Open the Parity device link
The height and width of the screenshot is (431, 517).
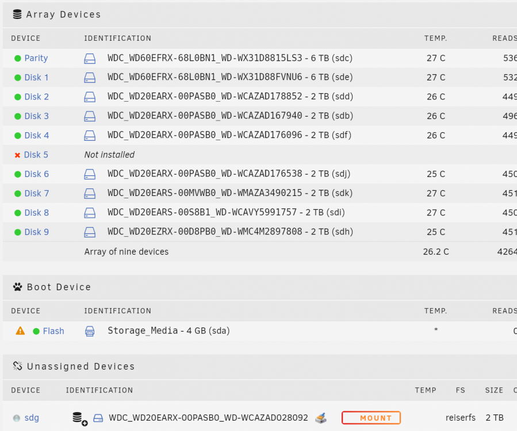(36, 58)
